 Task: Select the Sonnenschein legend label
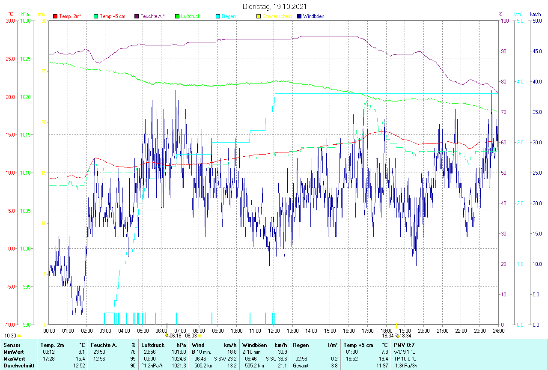tap(277, 16)
